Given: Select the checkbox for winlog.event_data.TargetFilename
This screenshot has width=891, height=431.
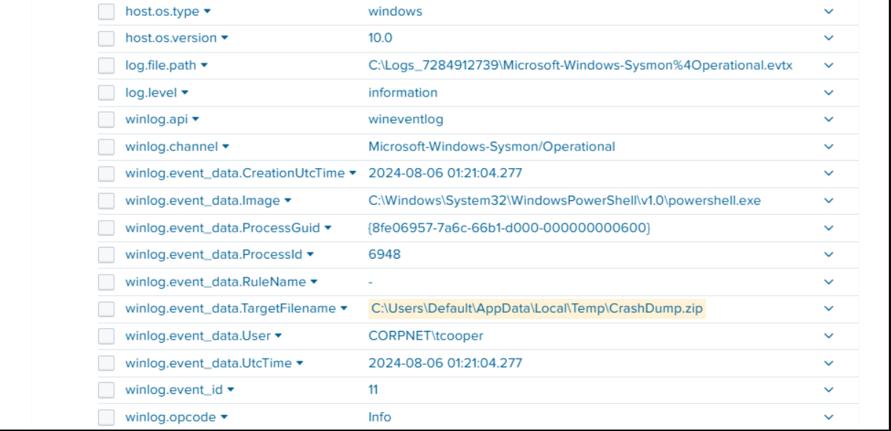Looking at the screenshot, I should pos(106,309).
